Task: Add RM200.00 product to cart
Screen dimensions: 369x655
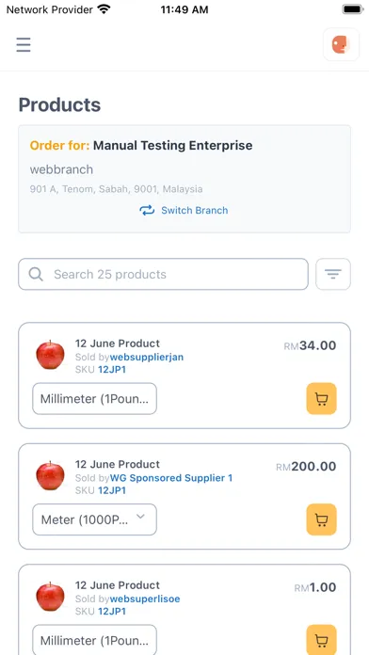Action: [321, 519]
